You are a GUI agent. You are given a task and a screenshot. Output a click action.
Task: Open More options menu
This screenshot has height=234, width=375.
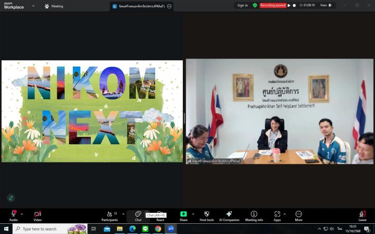point(299,216)
